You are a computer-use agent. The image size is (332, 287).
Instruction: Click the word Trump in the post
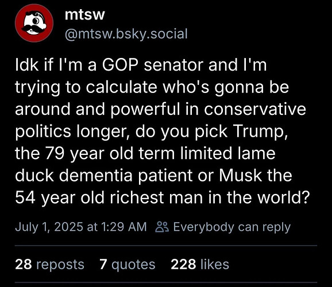pyautogui.click(x=261, y=131)
